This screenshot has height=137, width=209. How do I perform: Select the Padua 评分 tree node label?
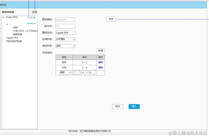click(x=12, y=17)
